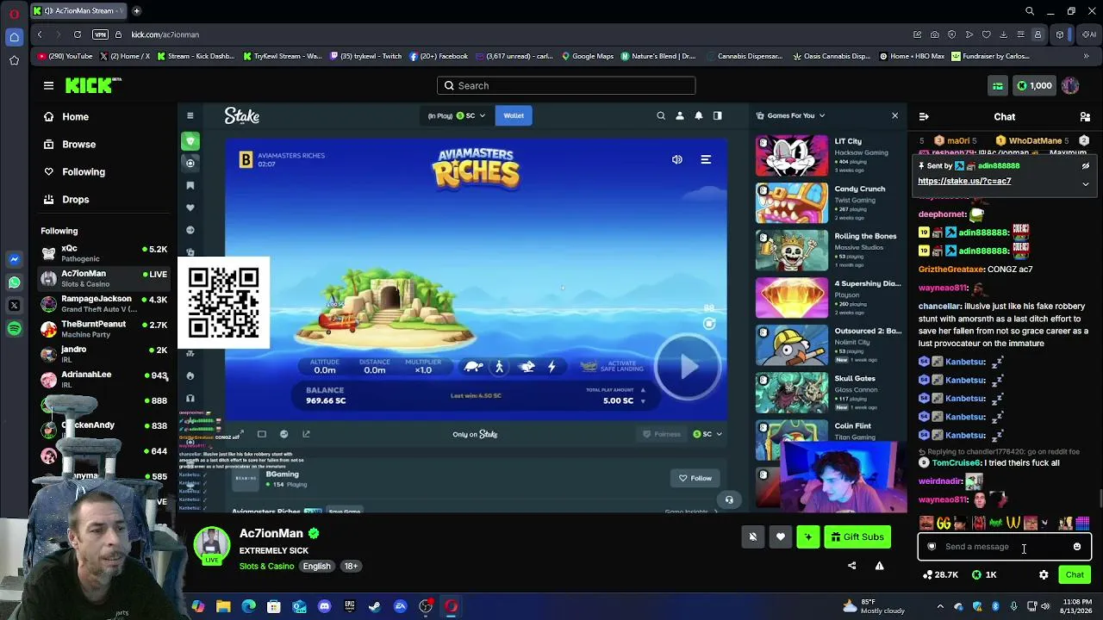This screenshot has height=620, width=1103.
Task: Open the Games For You dropdown
Action: [x=791, y=115]
